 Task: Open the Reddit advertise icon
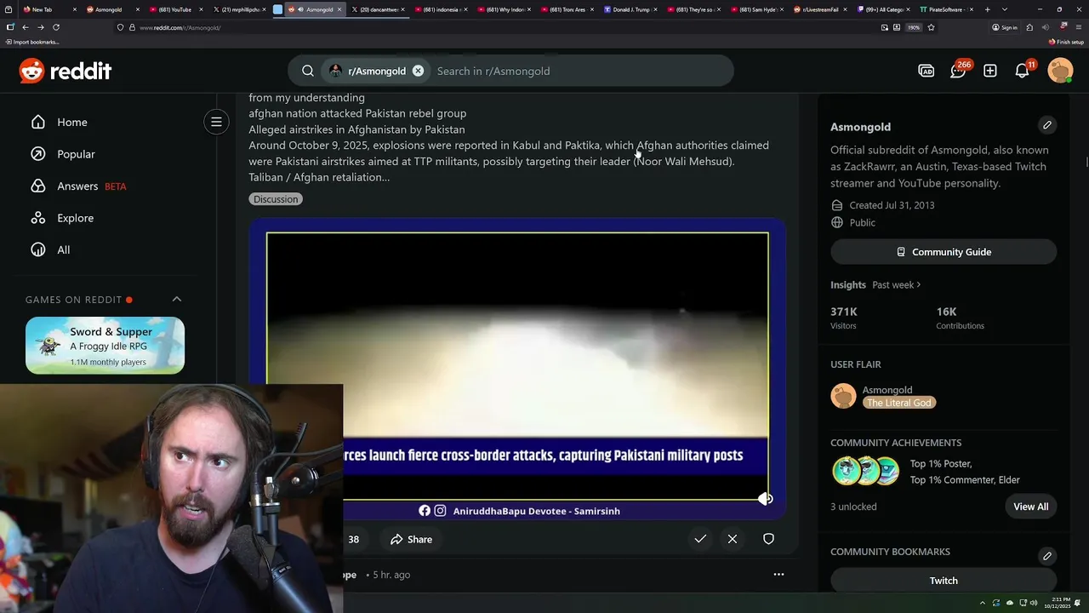927,71
